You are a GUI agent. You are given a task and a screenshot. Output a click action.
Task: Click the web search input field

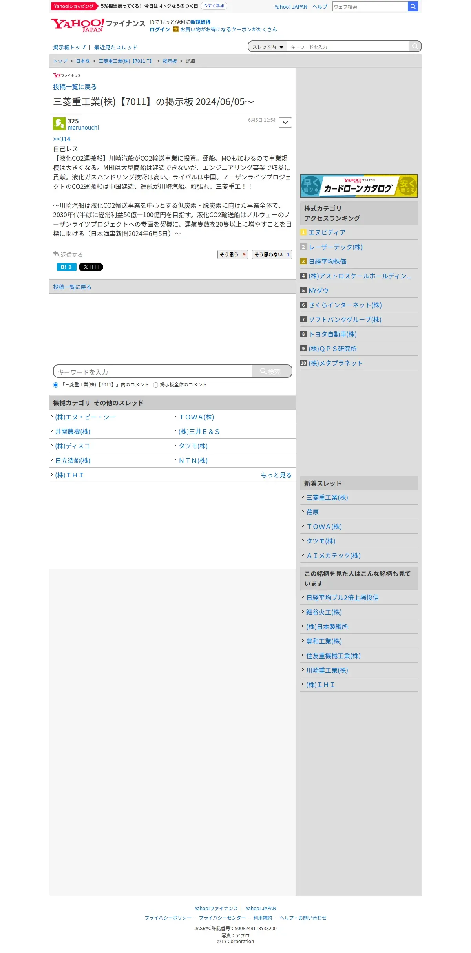370,6
